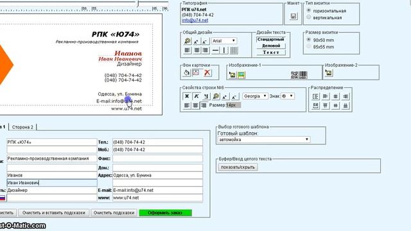Align line №6 right in Свойства строки
Viewport: 411px width, 231px height.
pyautogui.click(x=204, y=105)
